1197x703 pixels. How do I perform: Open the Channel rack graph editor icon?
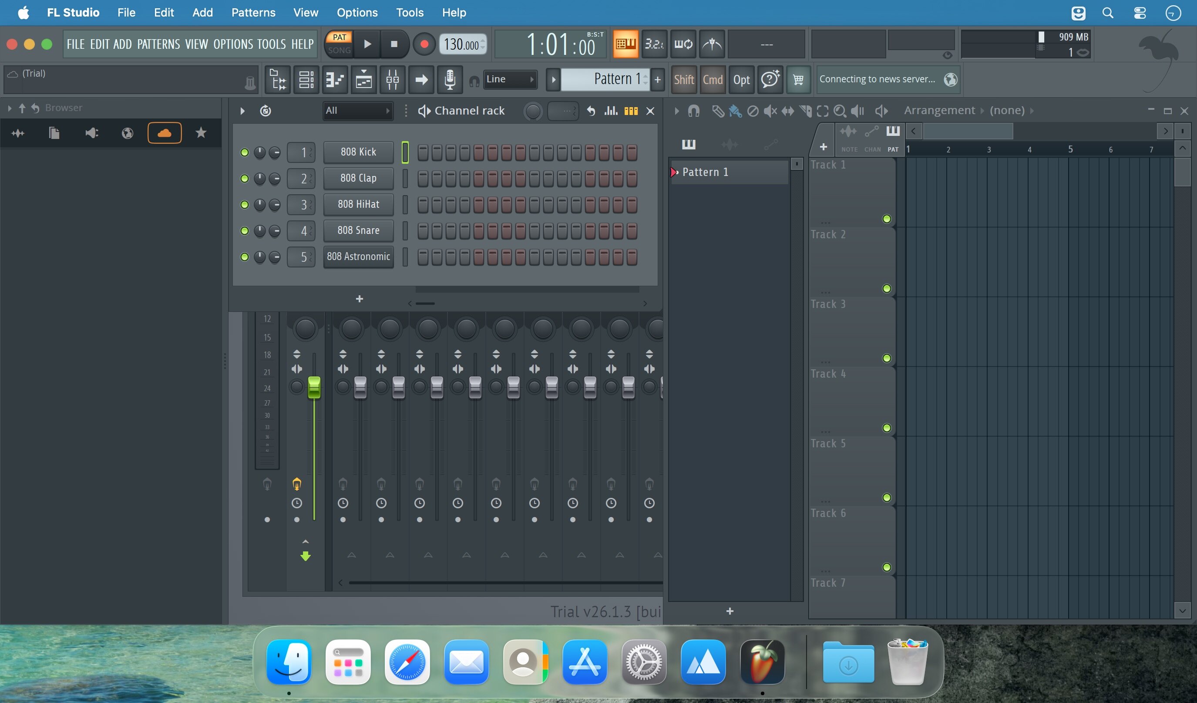click(611, 111)
